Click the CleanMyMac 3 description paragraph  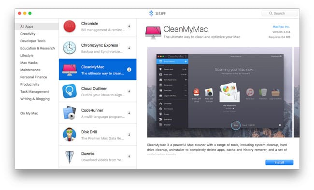tap(217, 149)
